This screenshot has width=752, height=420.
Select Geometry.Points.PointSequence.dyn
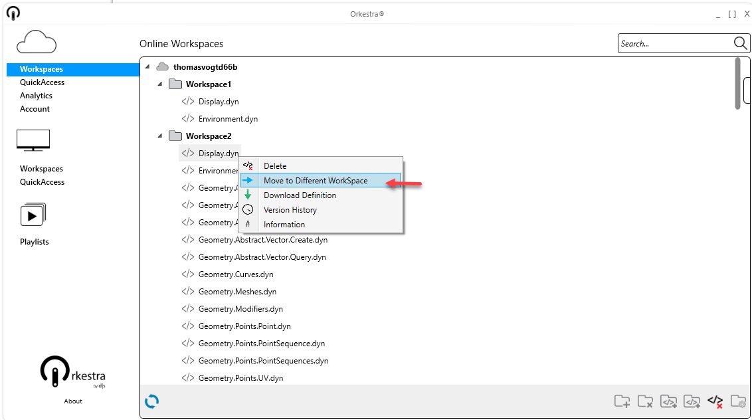[x=262, y=343]
